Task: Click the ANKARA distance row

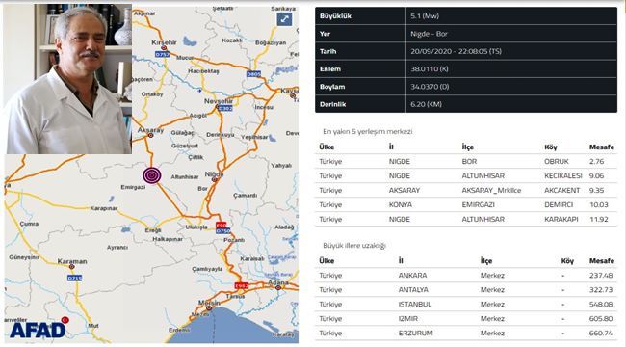Action: [466, 275]
